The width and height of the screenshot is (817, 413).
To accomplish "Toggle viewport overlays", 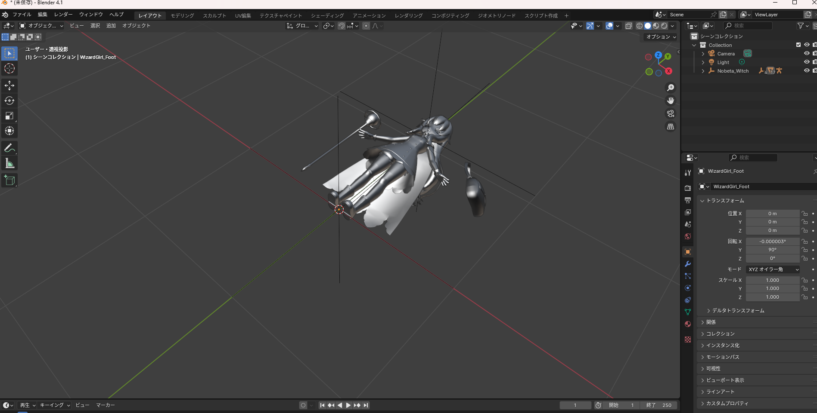I will pyautogui.click(x=609, y=26).
